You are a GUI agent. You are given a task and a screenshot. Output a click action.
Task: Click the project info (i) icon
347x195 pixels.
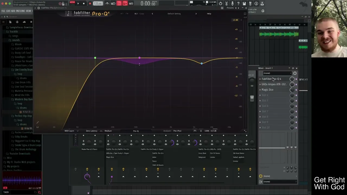(x=256, y=4)
